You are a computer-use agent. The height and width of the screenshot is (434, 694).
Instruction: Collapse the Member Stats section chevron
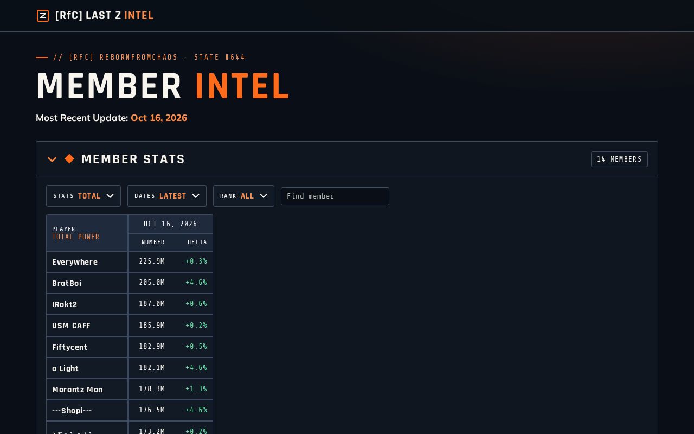[52, 159]
